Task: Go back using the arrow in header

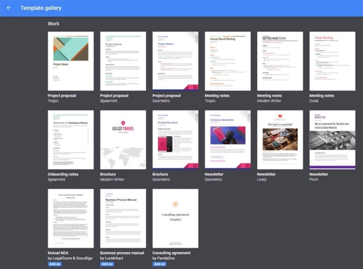Action: point(9,8)
